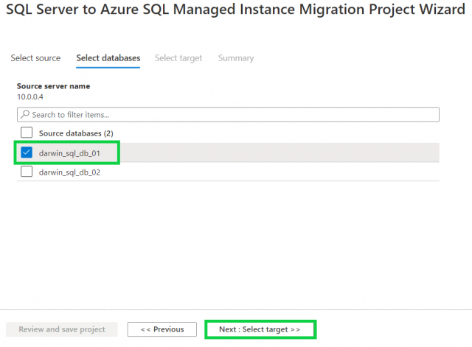Click Review and save project button
The height and width of the screenshot is (347, 472).
click(62, 329)
